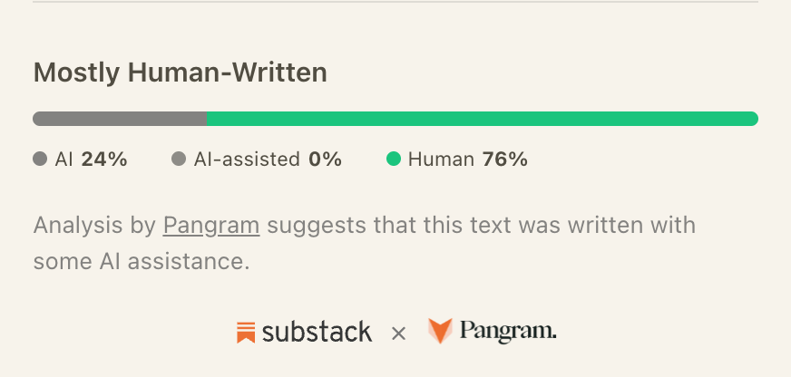Click the green Human segment of the bar
The width and height of the screenshot is (791, 377).
pos(483,119)
